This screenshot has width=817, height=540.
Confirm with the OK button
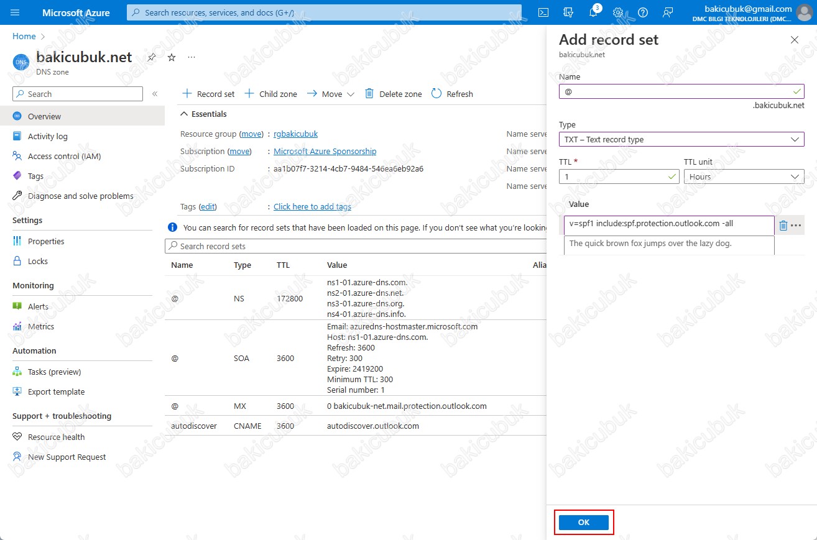pos(583,523)
